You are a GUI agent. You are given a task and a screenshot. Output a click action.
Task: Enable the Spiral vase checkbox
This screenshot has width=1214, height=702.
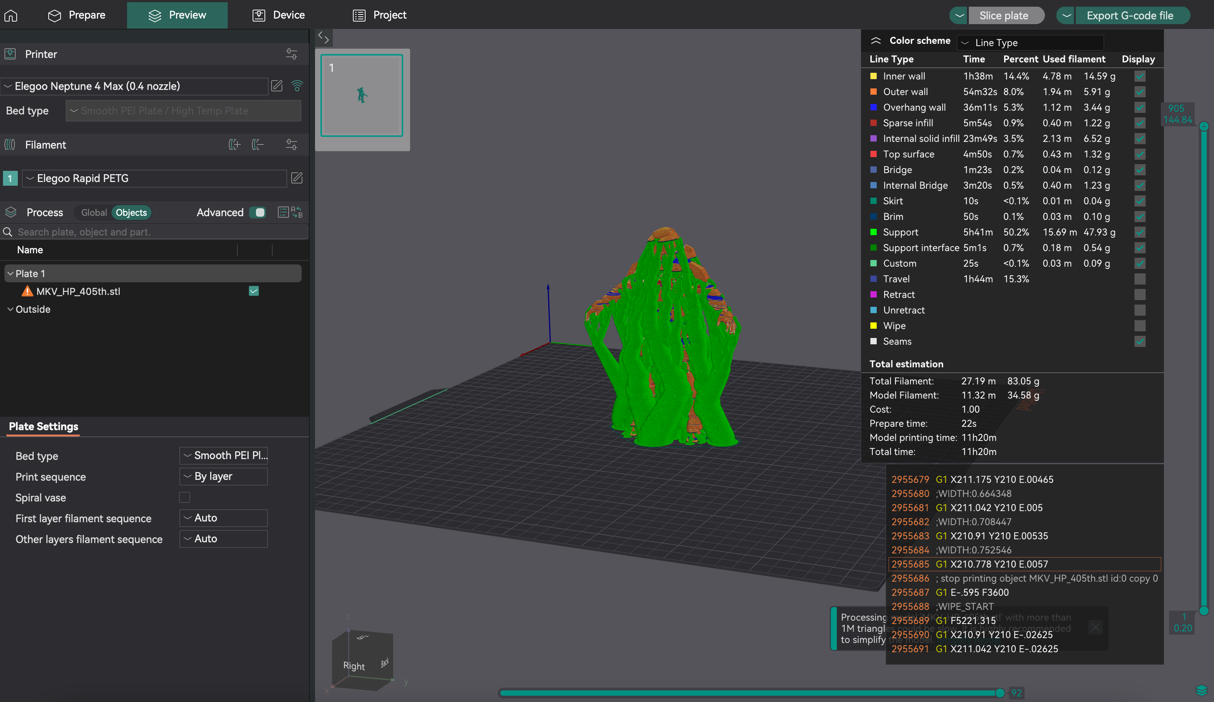coord(185,497)
